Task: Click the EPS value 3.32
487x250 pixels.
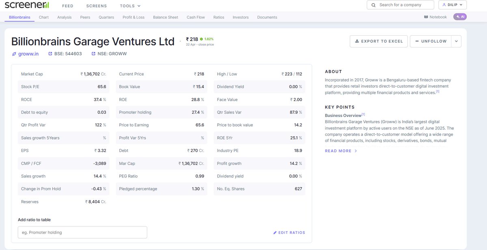Action: pyautogui.click(x=100, y=151)
